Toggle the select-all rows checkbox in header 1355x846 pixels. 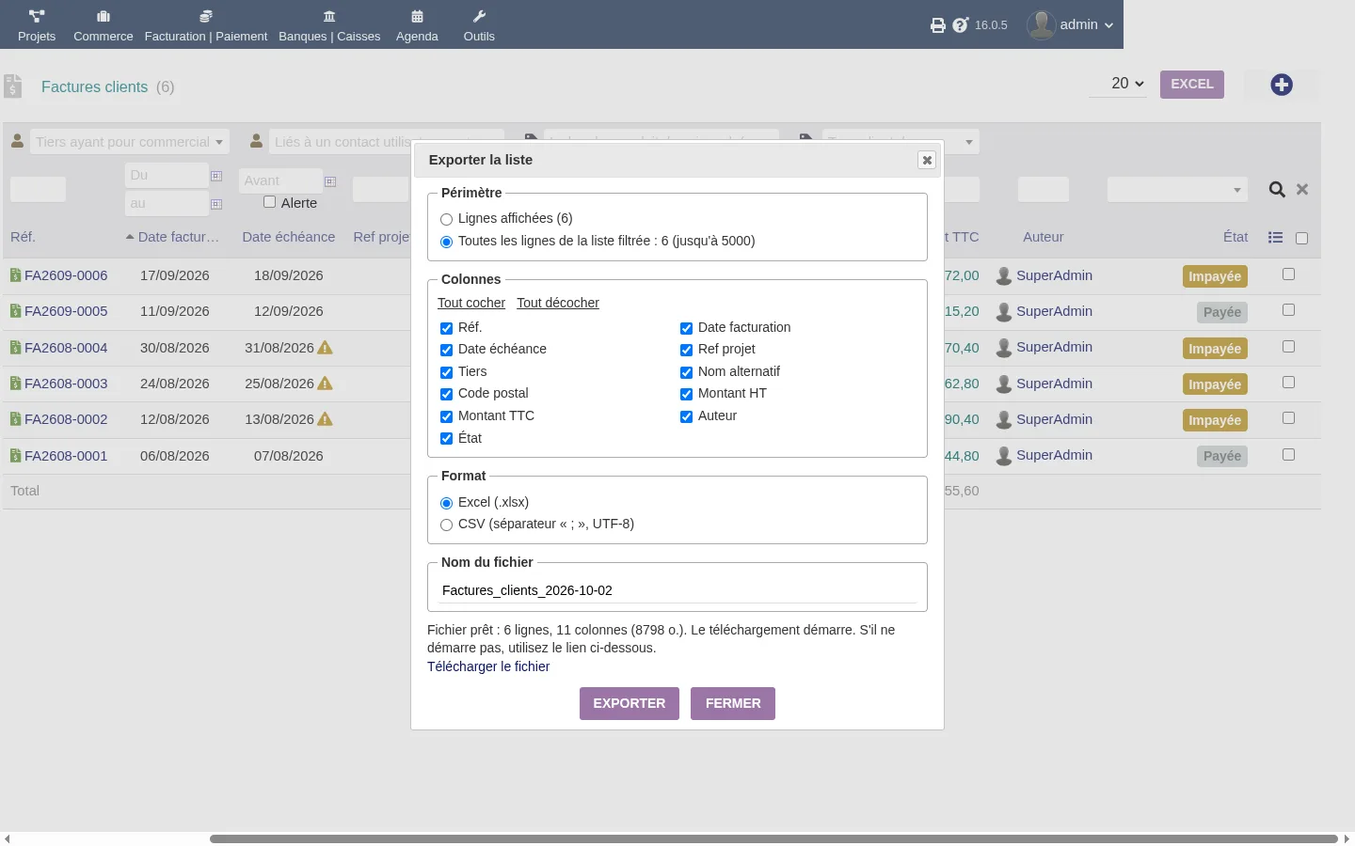pos(1302,239)
